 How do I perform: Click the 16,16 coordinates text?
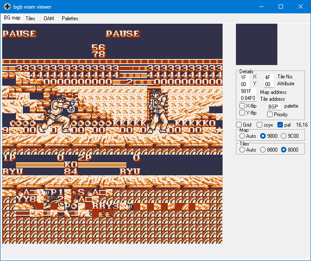coord(302,125)
